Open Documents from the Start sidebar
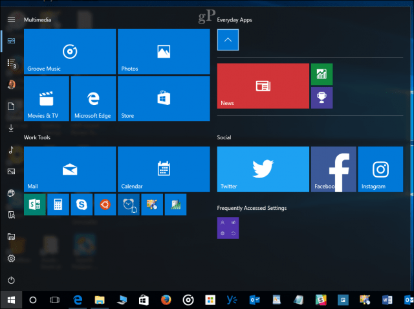 tap(11, 106)
